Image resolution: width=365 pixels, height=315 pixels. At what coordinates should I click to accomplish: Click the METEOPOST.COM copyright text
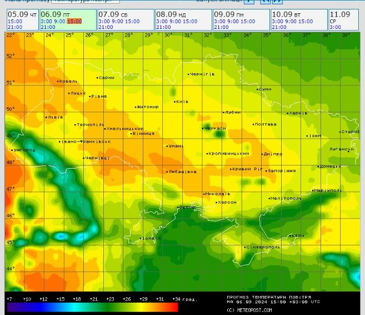click(250, 309)
